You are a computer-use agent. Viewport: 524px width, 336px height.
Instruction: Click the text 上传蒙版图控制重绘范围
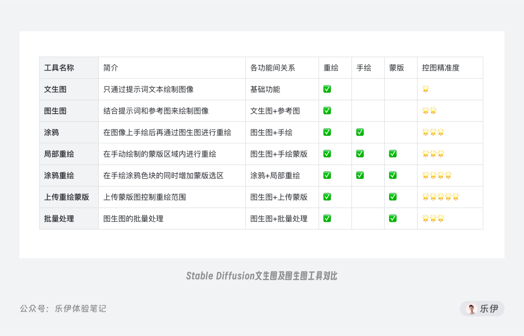pos(145,197)
